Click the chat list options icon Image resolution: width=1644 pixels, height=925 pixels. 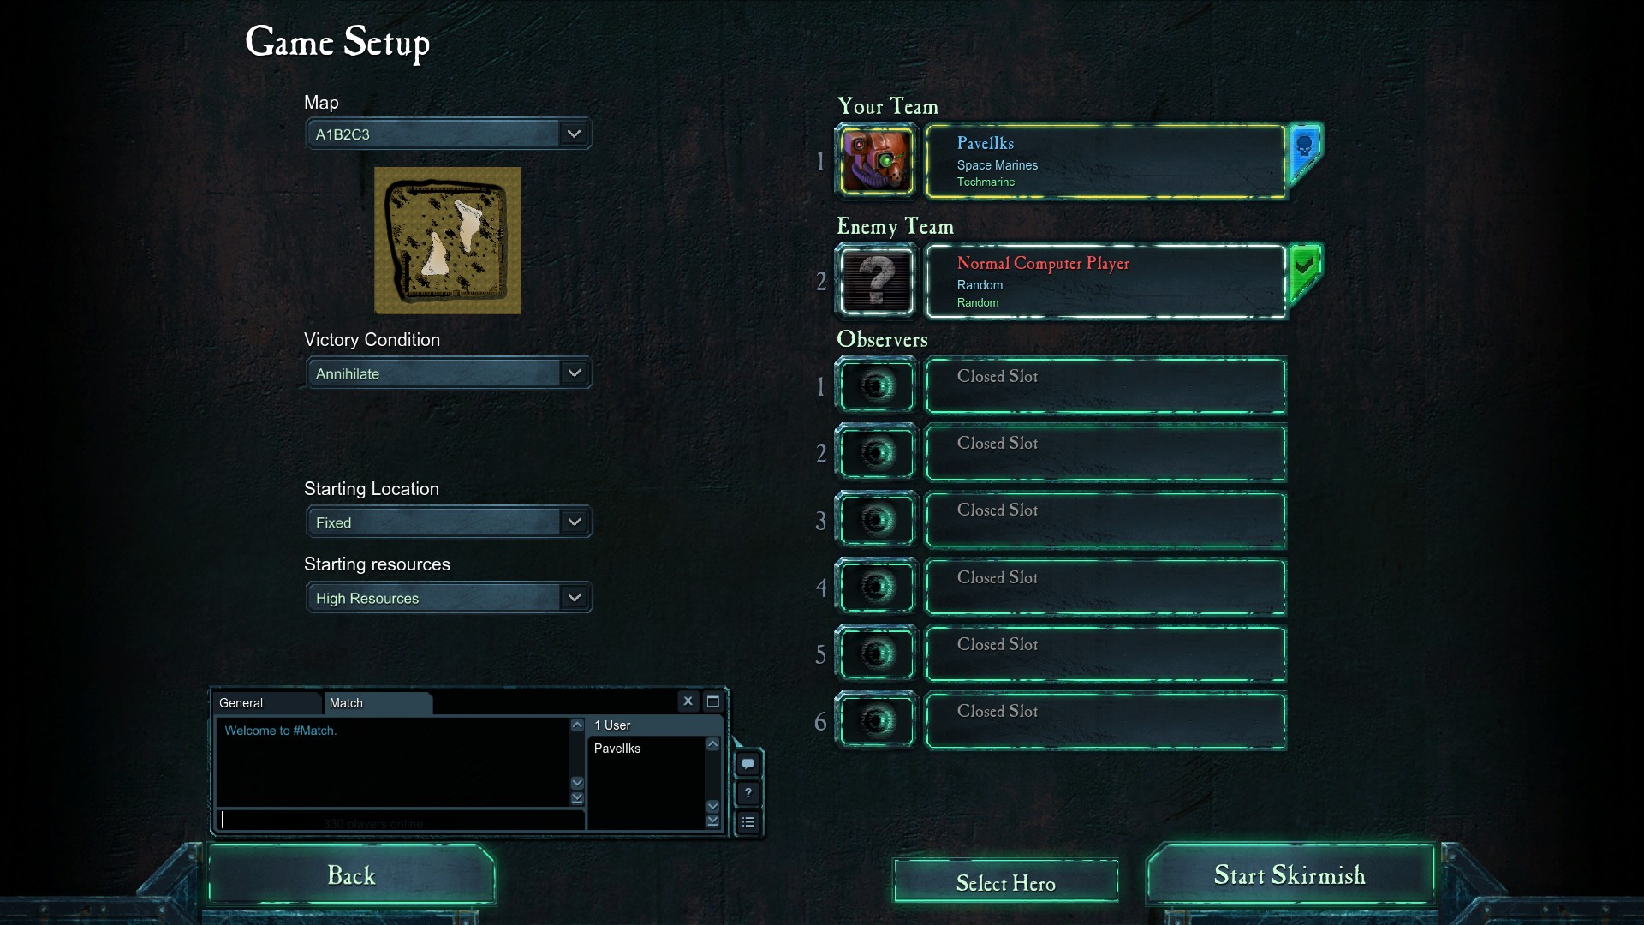748,822
